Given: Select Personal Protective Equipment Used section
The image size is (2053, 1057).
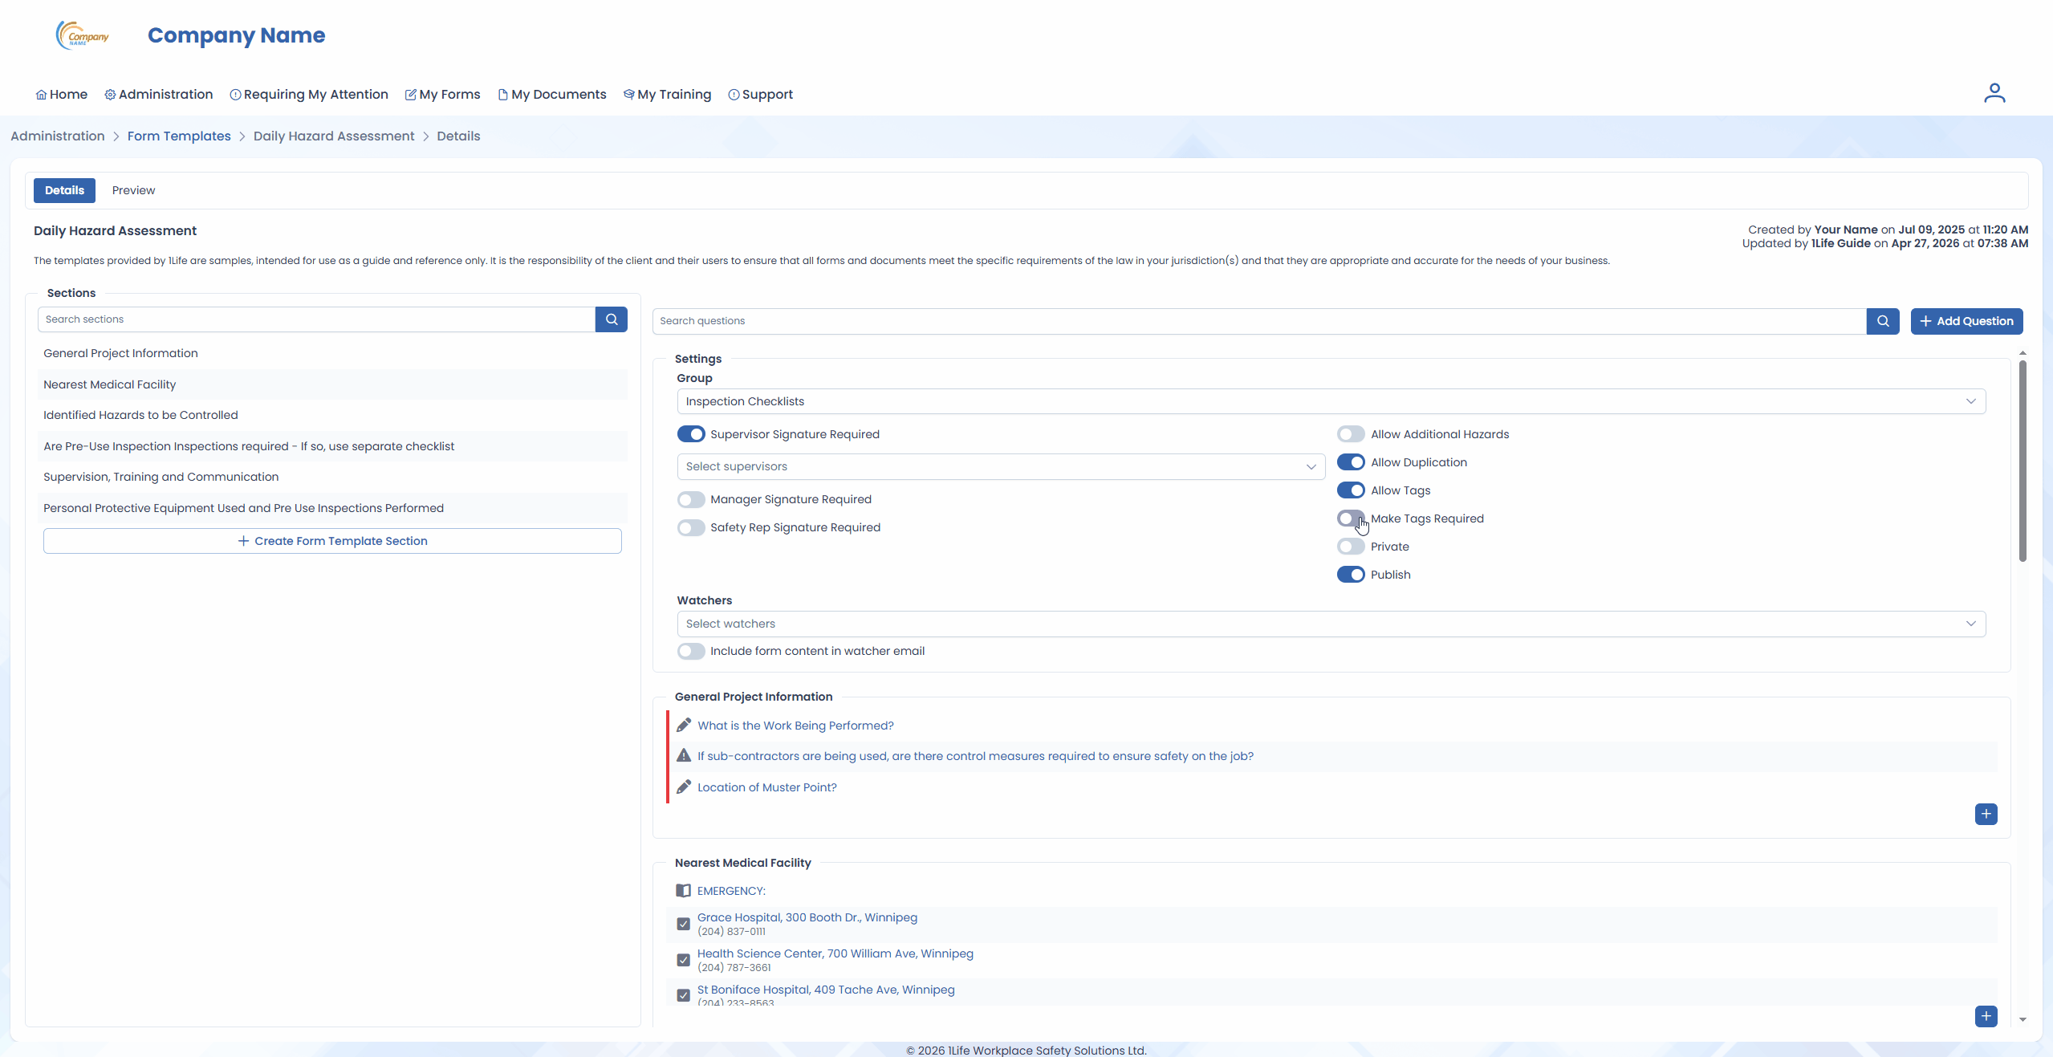Looking at the screenshot, I should [332, 508].
